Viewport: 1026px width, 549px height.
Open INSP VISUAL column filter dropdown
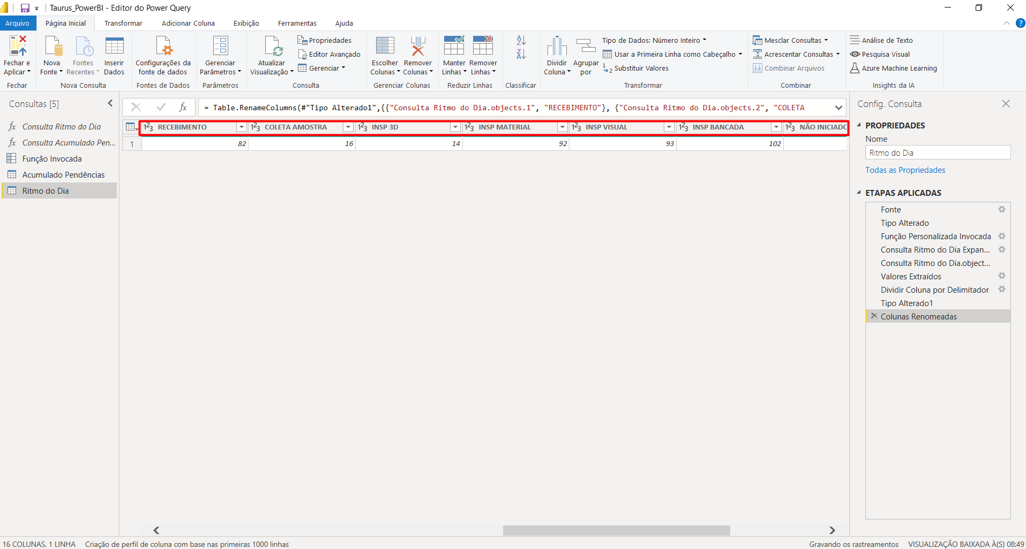pyautogui.click(x=669, y=127)
